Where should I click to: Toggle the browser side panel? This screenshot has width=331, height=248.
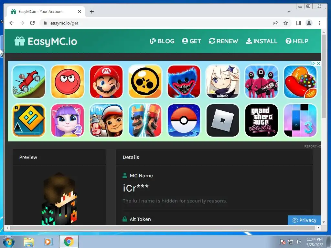click(298, 23)
